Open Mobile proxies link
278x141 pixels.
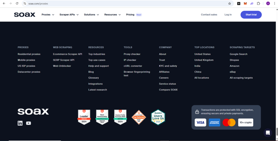click(26, 60)
